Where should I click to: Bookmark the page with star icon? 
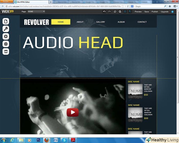(123, 6)
